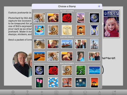Choose the red rose stamp in Recent Stamps
Screen dimensions: 127x95
(67, 18)
